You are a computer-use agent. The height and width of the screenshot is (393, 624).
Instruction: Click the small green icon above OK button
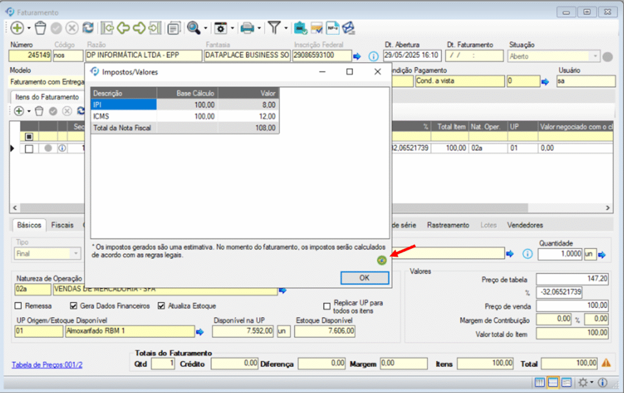pos(381,260)
